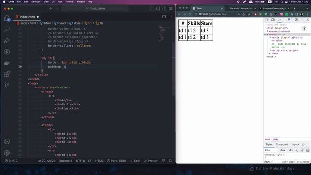This screenshot has height=175, width=311.
Task: Open DevTools more options menu
Action: click(x=302, y=20)
